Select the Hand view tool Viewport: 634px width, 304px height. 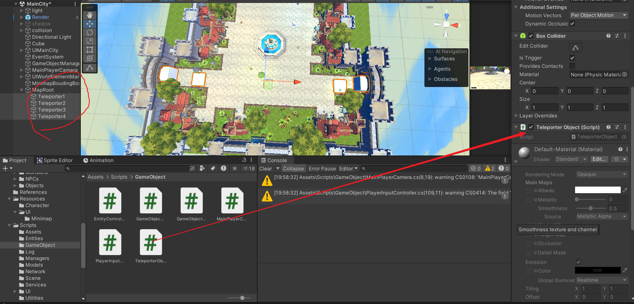tap(89, 15)
